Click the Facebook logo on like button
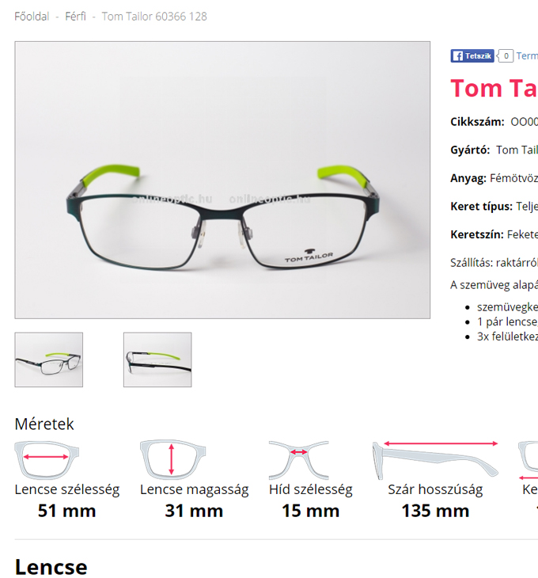 point(457,56)
